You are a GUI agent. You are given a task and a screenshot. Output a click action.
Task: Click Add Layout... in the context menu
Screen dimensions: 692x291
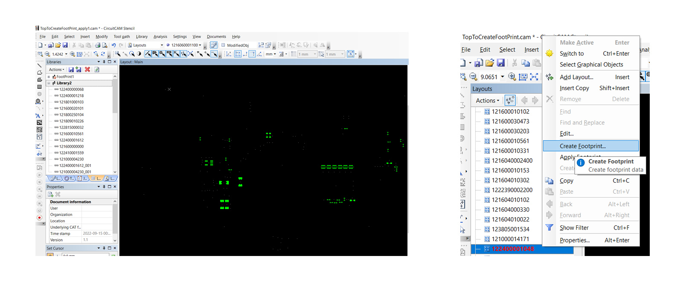576,77
